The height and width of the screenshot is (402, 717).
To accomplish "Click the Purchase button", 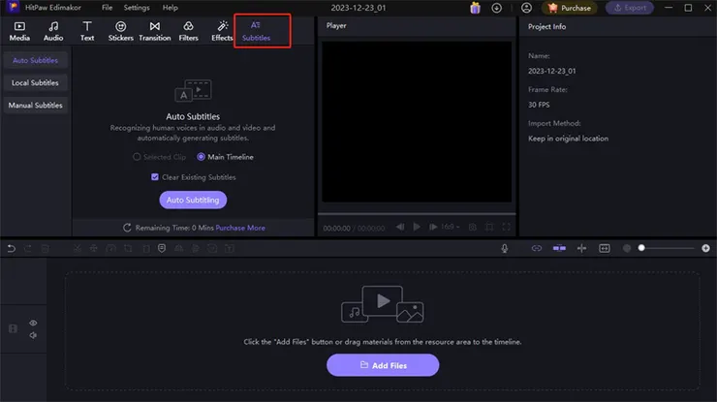I will (x=570, y=8).
